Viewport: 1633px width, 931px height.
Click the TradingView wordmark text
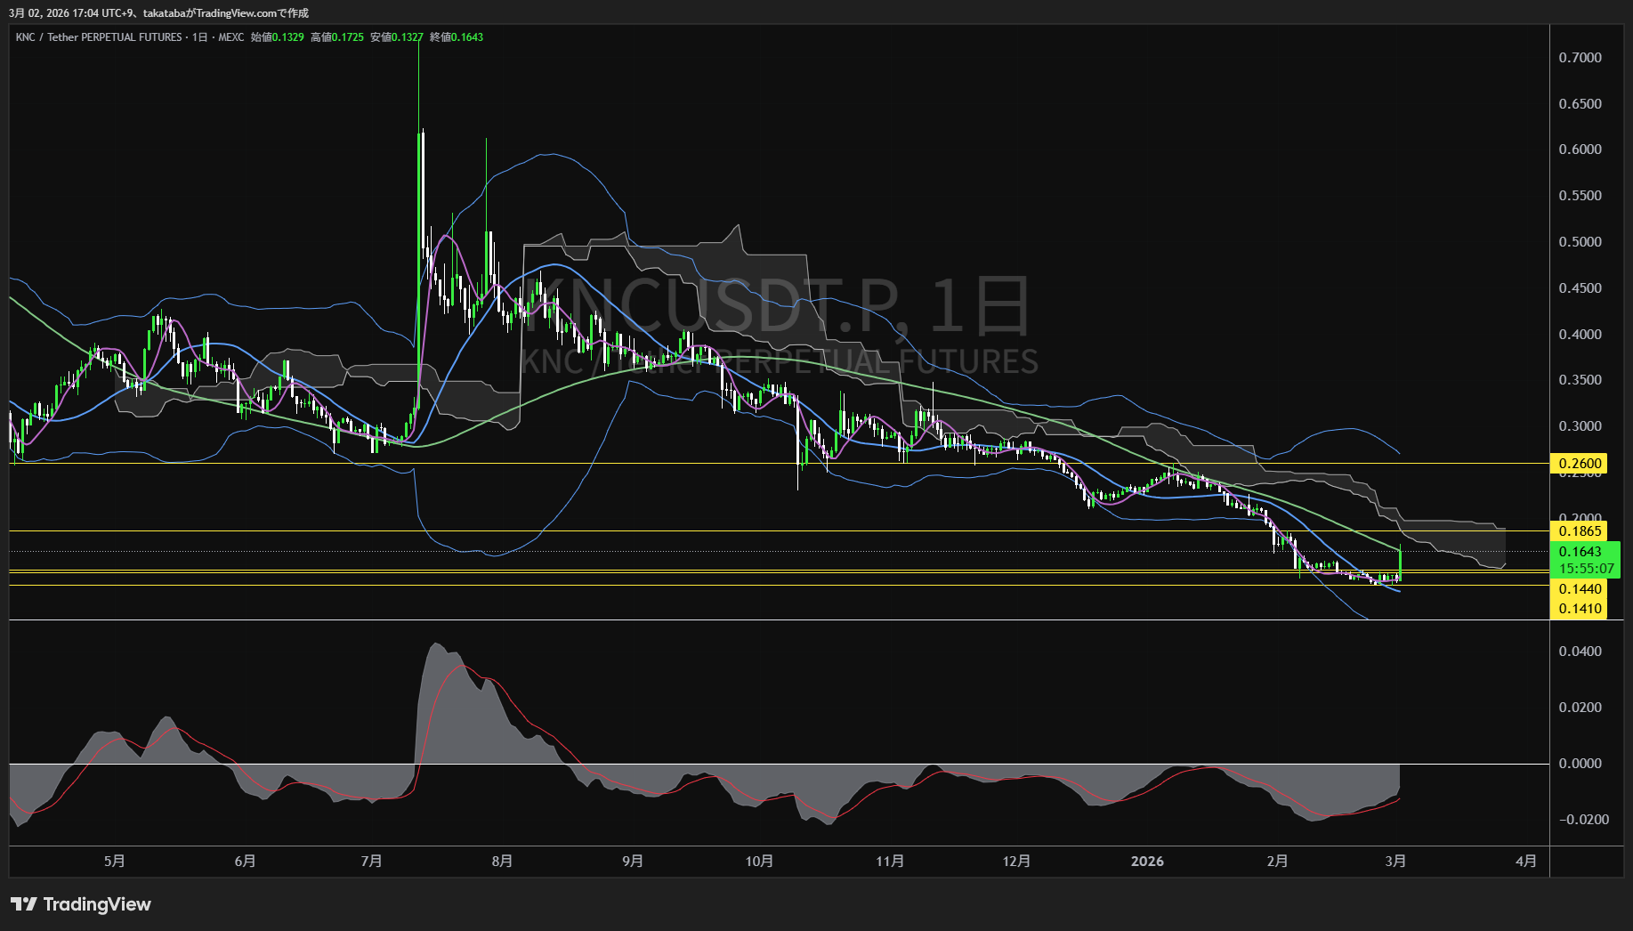pyautogui.click(x=97, y=904)
